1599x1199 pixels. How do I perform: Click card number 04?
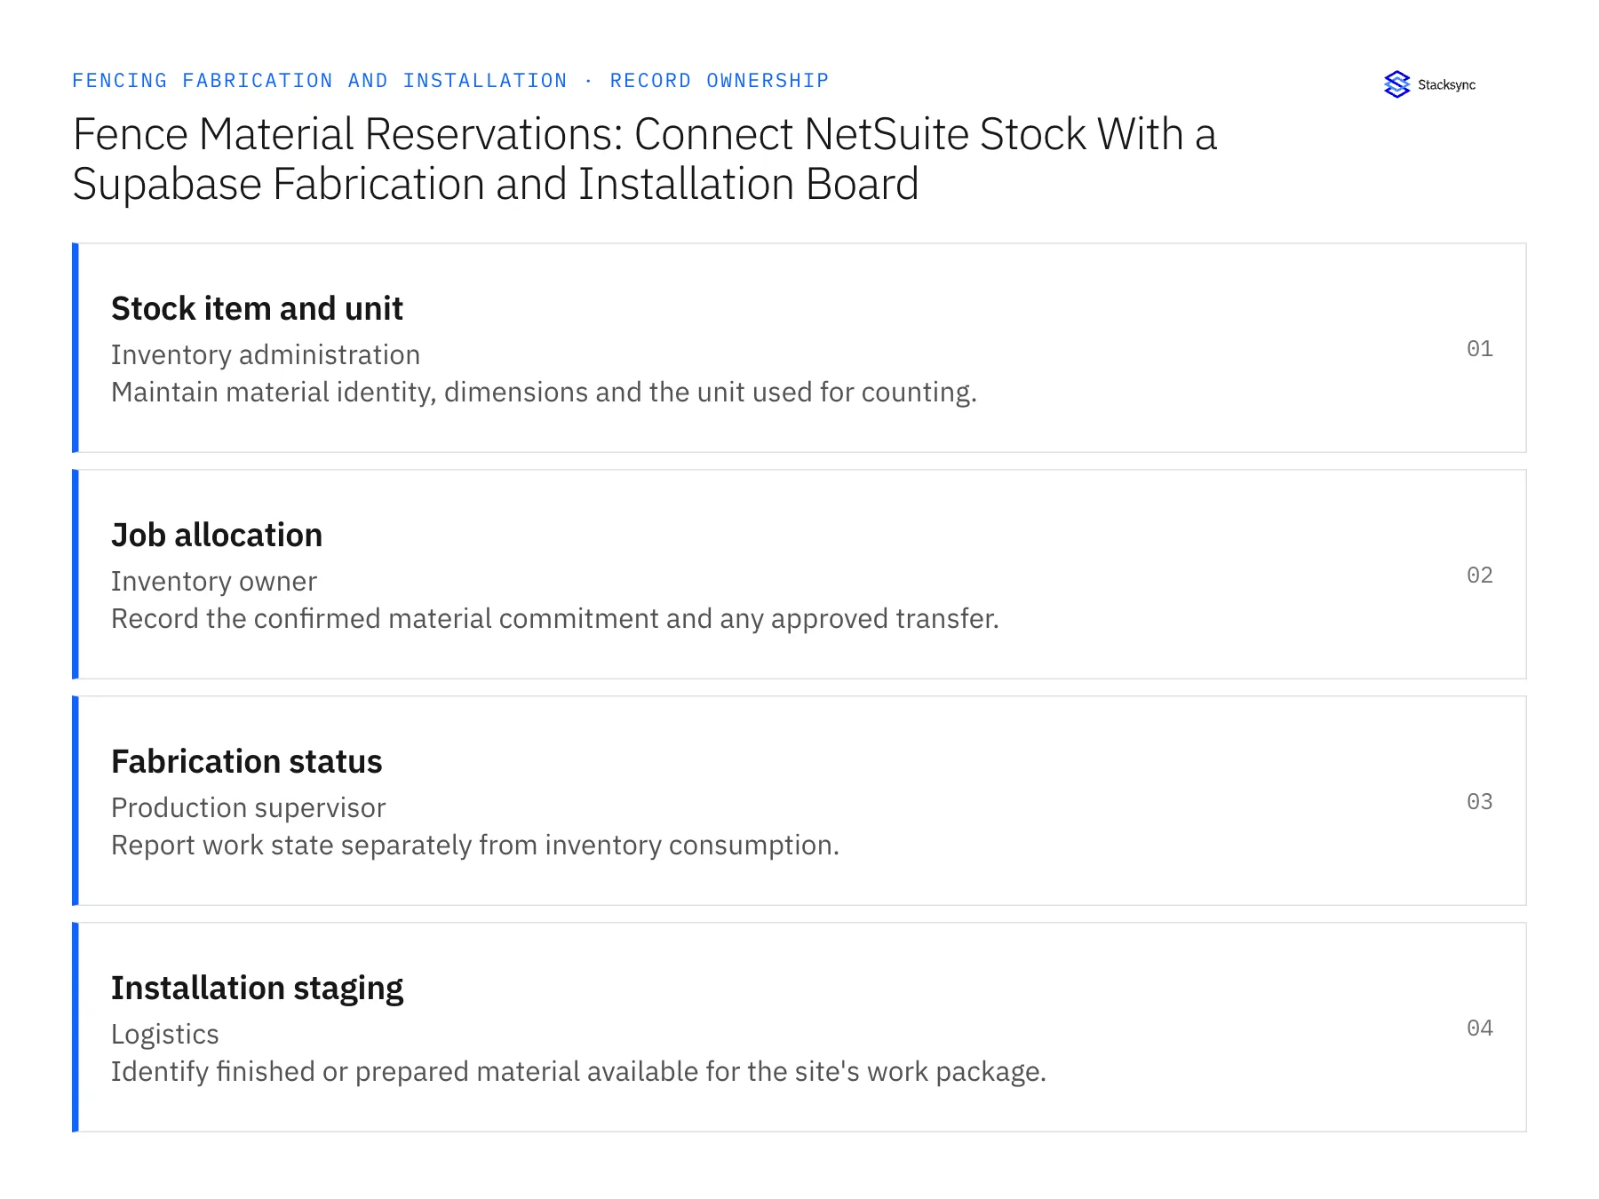[1479, 1028]
